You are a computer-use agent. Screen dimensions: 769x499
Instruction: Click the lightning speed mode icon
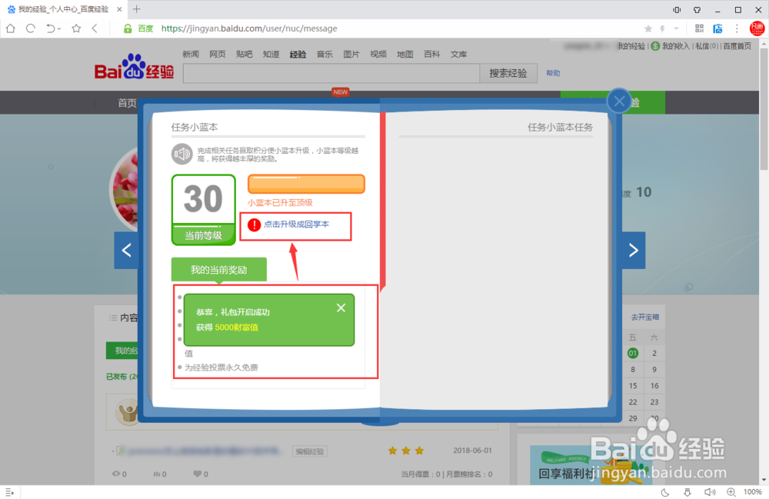click(x=663, y=28)
